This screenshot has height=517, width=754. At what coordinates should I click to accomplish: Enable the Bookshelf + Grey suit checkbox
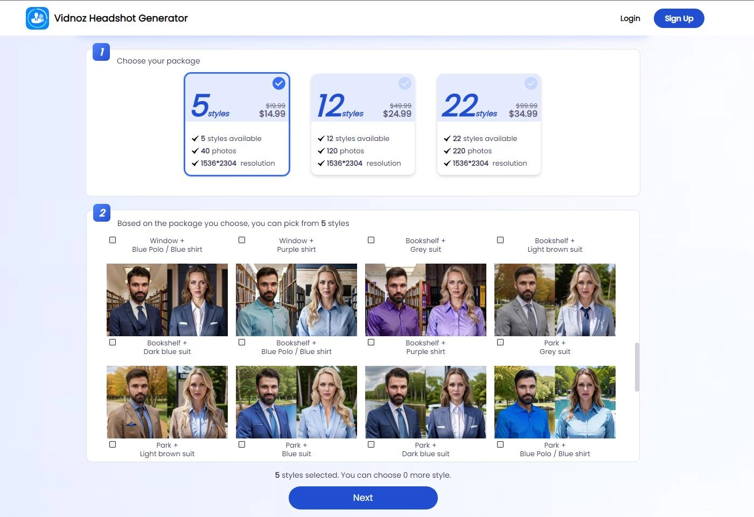coord(371,240)
